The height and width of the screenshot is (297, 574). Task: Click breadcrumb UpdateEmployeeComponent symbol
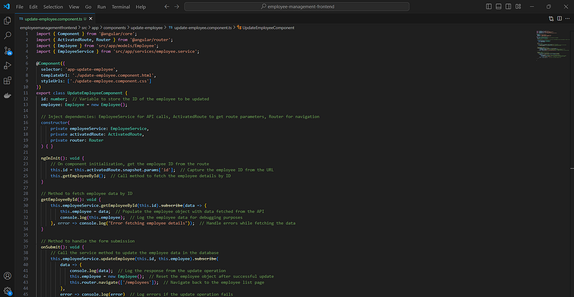click(x=266, y=27)
